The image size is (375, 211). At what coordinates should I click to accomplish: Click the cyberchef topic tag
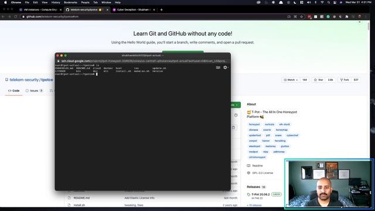292,135
